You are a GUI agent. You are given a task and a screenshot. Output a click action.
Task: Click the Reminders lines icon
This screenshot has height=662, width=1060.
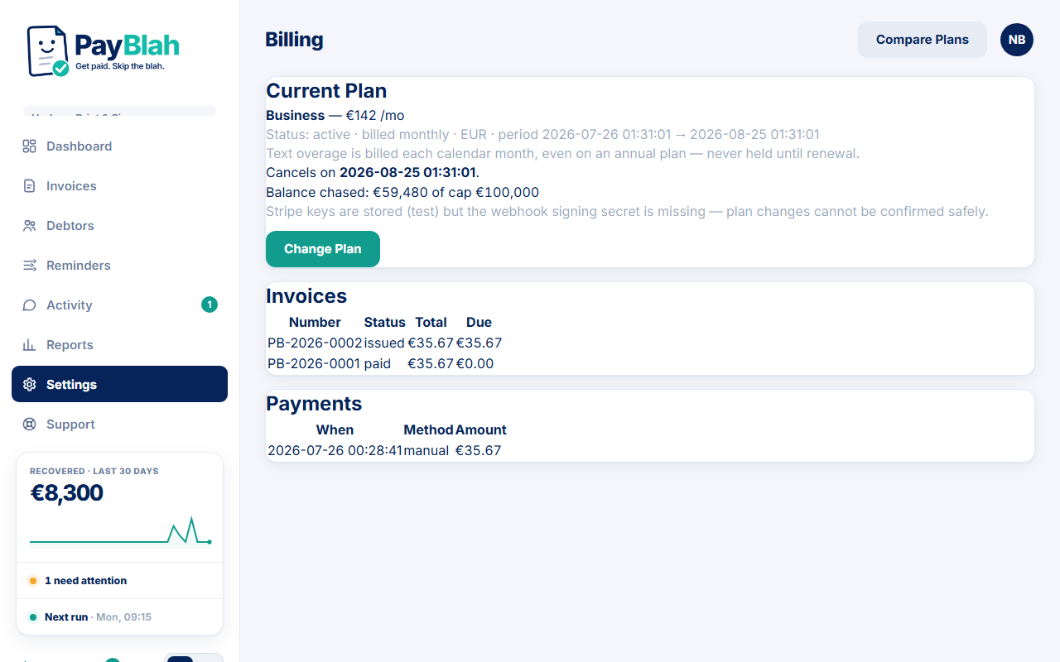point(30,266)
